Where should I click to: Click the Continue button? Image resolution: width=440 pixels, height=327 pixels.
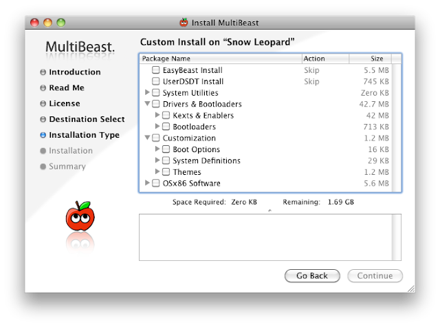(375, 276)
